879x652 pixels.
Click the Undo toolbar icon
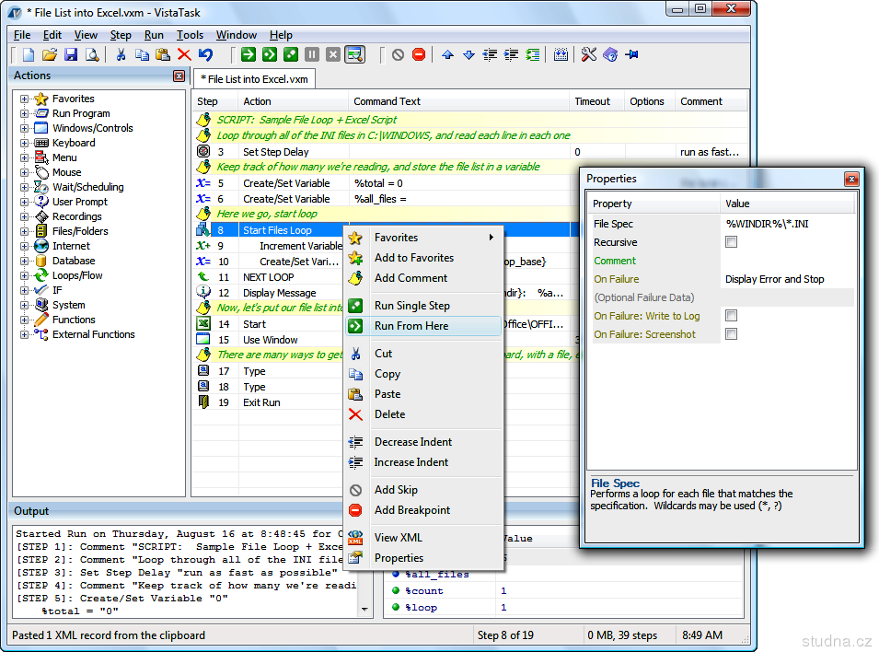(205, 55)
